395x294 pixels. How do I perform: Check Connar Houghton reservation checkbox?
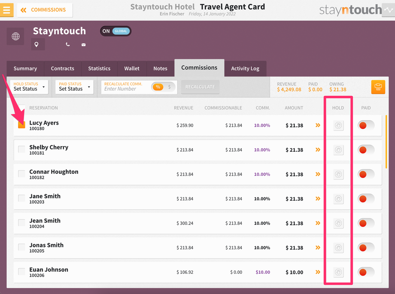tap(21, 174)
